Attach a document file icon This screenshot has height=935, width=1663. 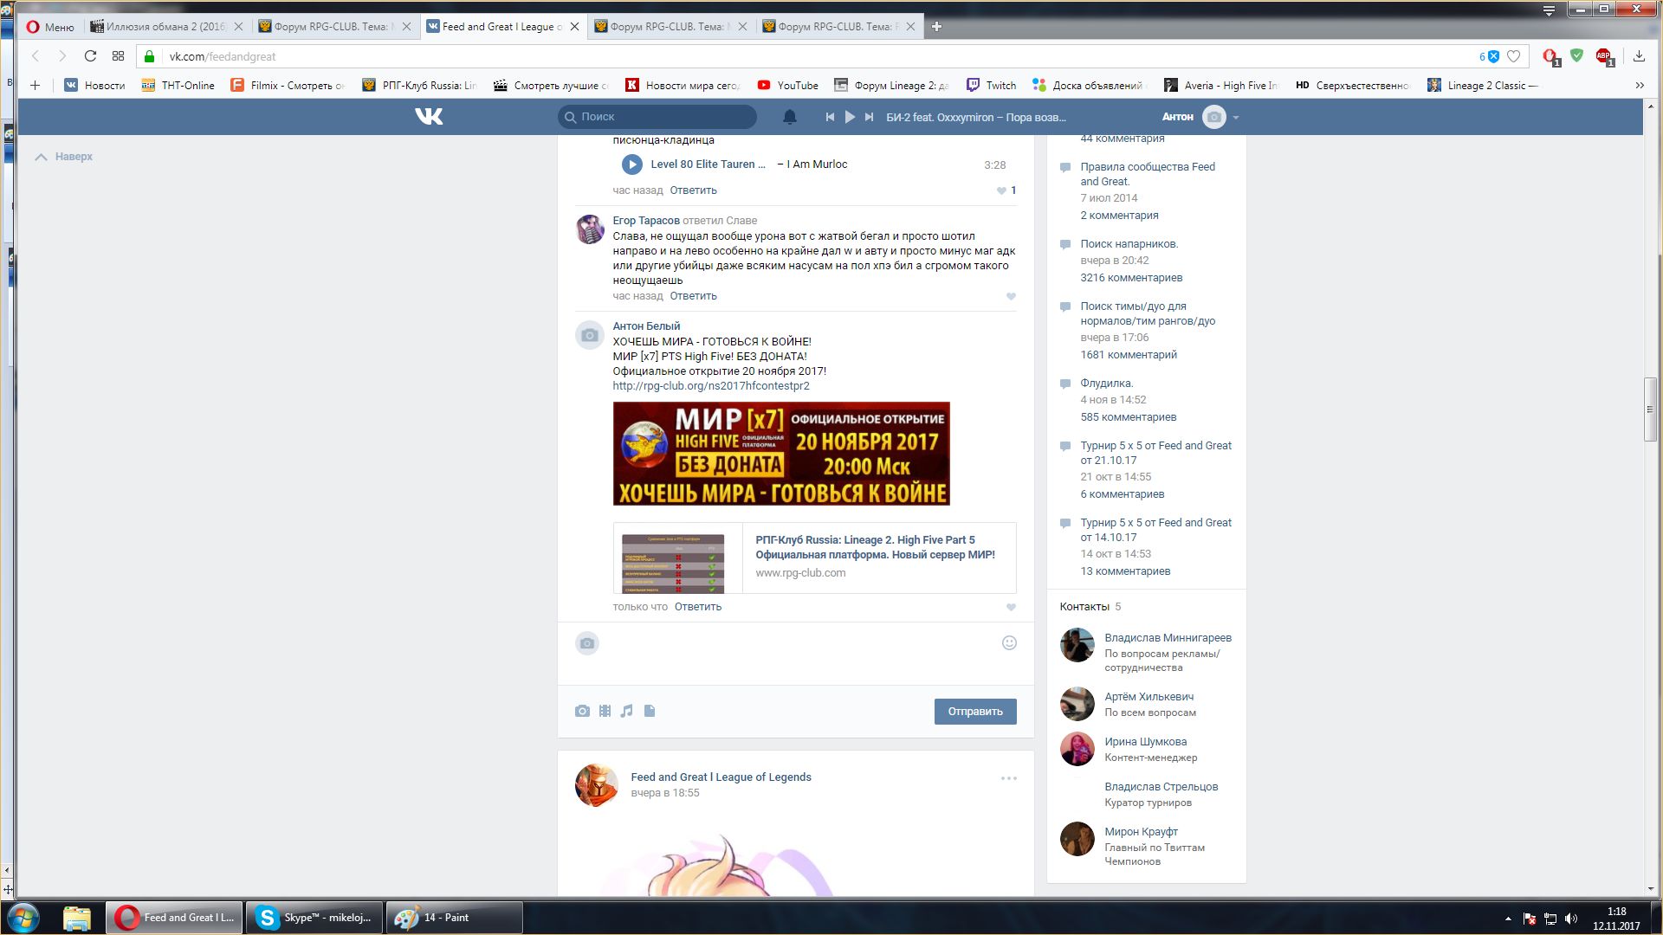(x=650, y=711)
